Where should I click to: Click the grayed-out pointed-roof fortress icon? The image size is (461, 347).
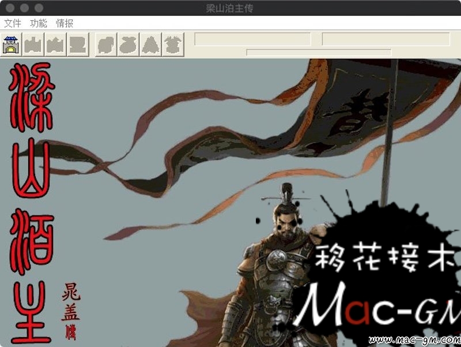(x=55, y=44)
